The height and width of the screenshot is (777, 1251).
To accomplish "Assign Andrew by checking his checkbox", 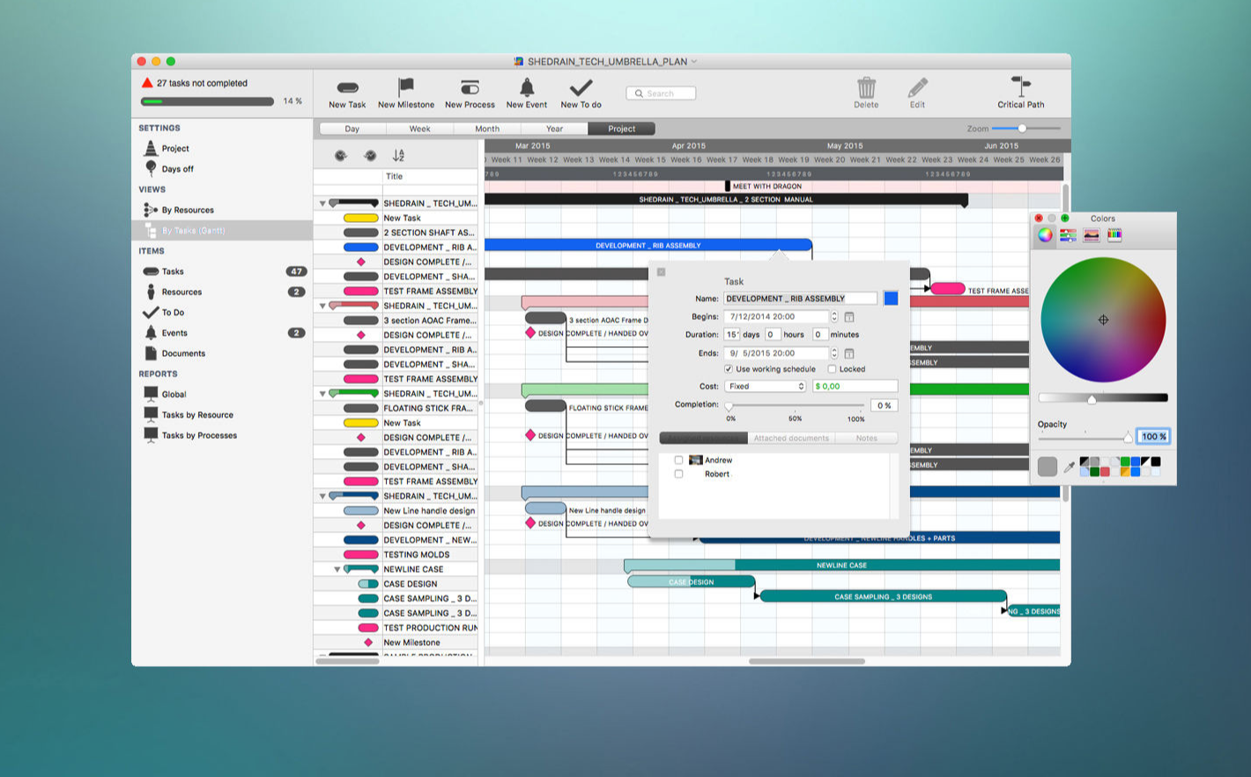I will pos(678,460).
